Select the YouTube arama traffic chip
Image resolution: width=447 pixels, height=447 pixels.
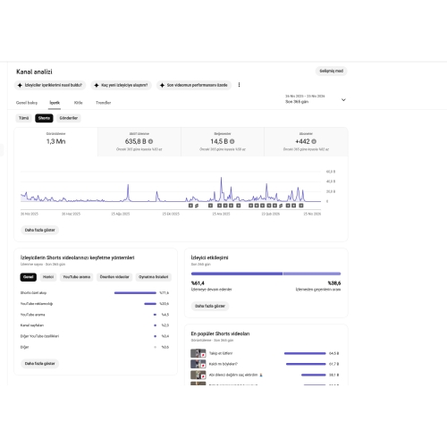(x=77, y=277)
